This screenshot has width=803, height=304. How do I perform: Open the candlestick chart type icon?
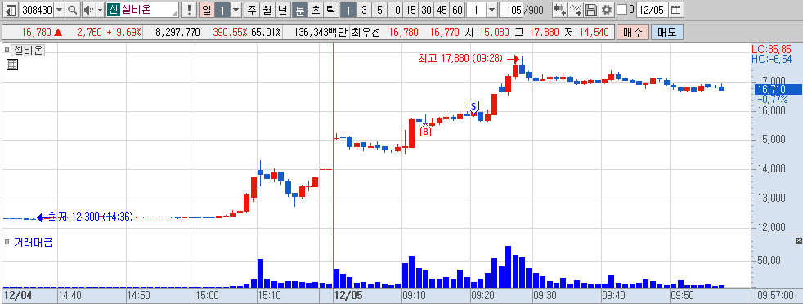(x=561, y=9)
